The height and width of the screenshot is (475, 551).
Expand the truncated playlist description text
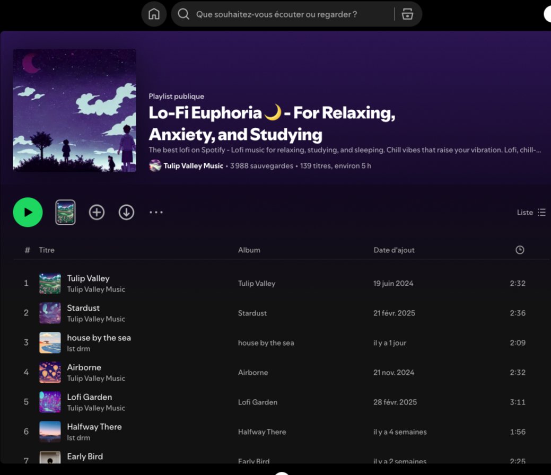pyautogui.click(x=345, y=149)
